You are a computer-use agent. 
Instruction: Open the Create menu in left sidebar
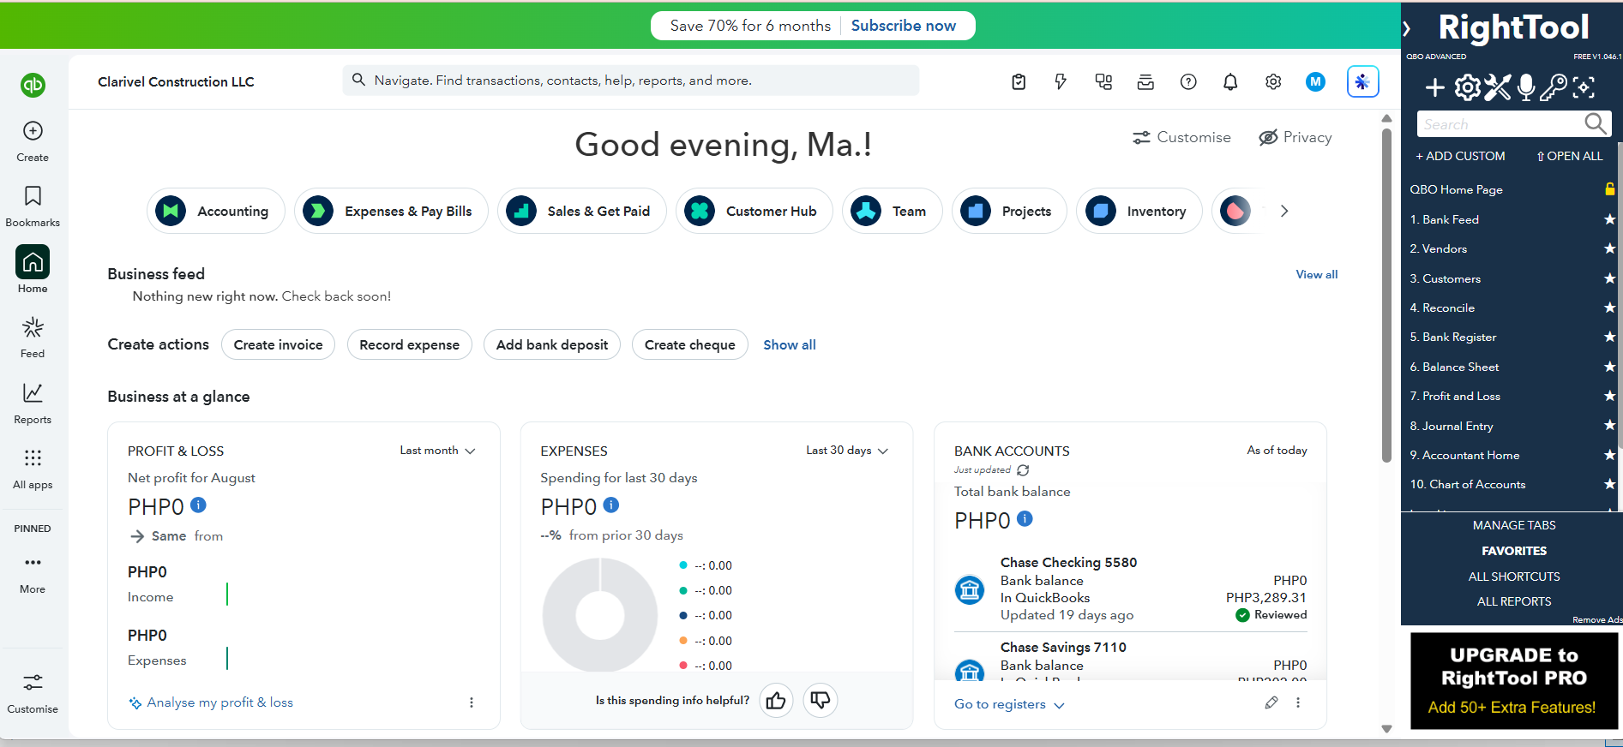click(x=33, y=141)
